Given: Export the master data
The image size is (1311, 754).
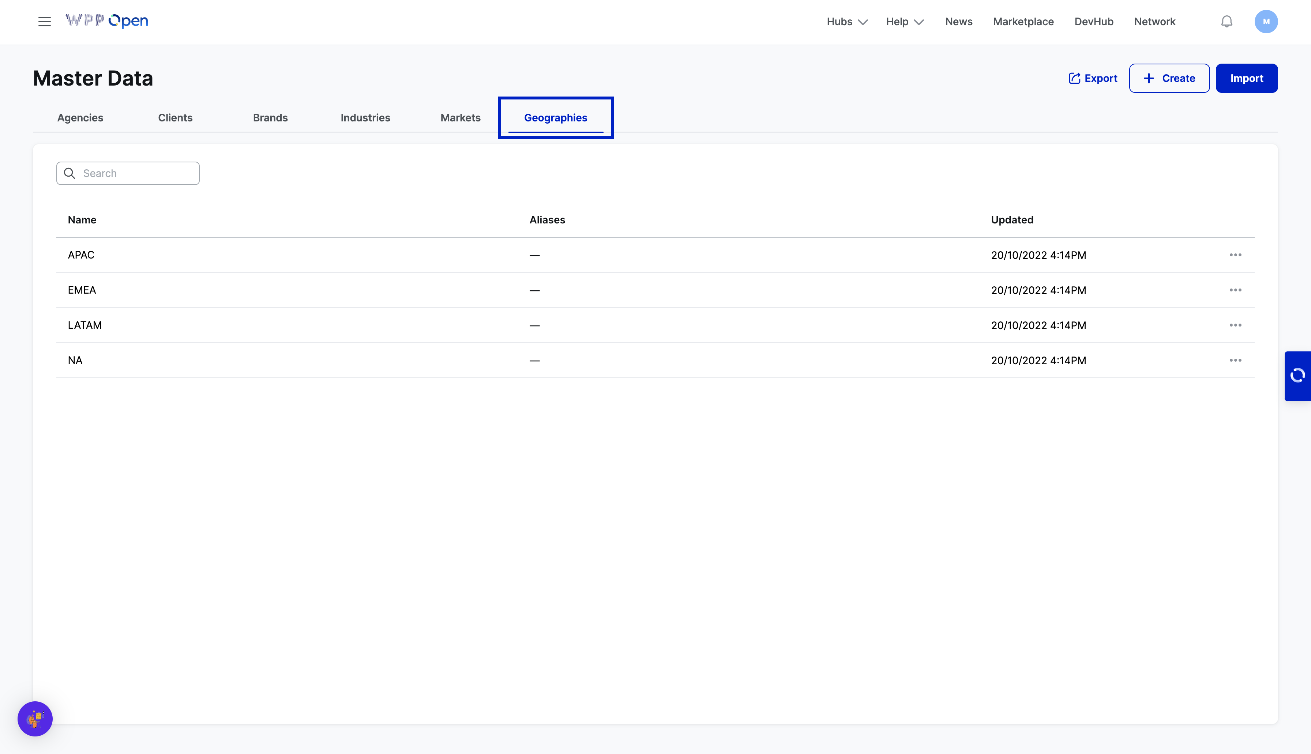Looking at the screenshot, I should click(1093, 78).
